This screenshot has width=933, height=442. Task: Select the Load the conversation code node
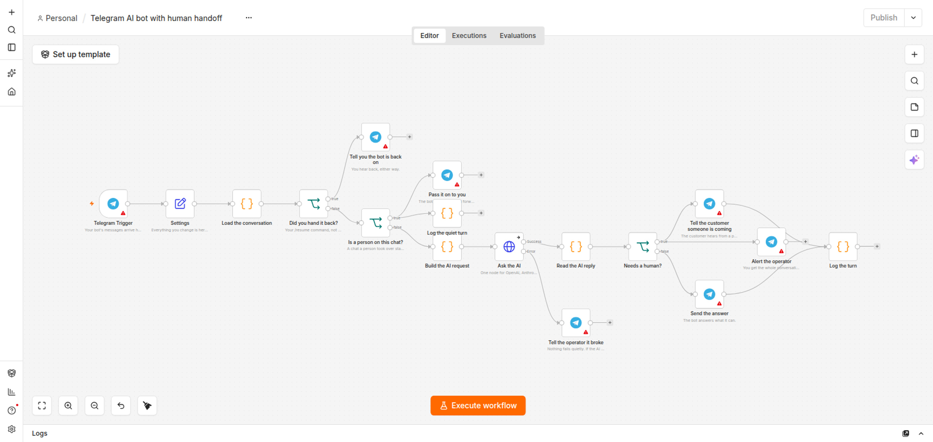(247, 204)
